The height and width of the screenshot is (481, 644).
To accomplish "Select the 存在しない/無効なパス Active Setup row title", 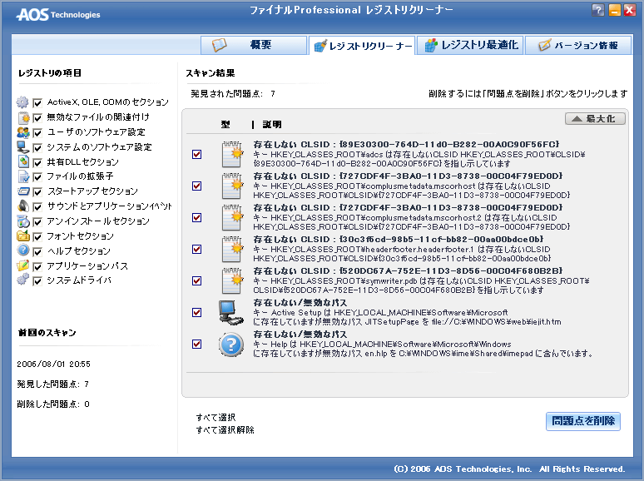I will [300, 303].
